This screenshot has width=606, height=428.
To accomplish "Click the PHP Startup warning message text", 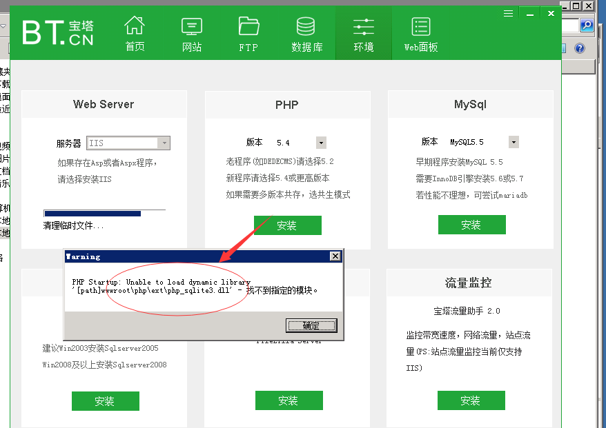I will pyautogui.click(x=195, y=286).
